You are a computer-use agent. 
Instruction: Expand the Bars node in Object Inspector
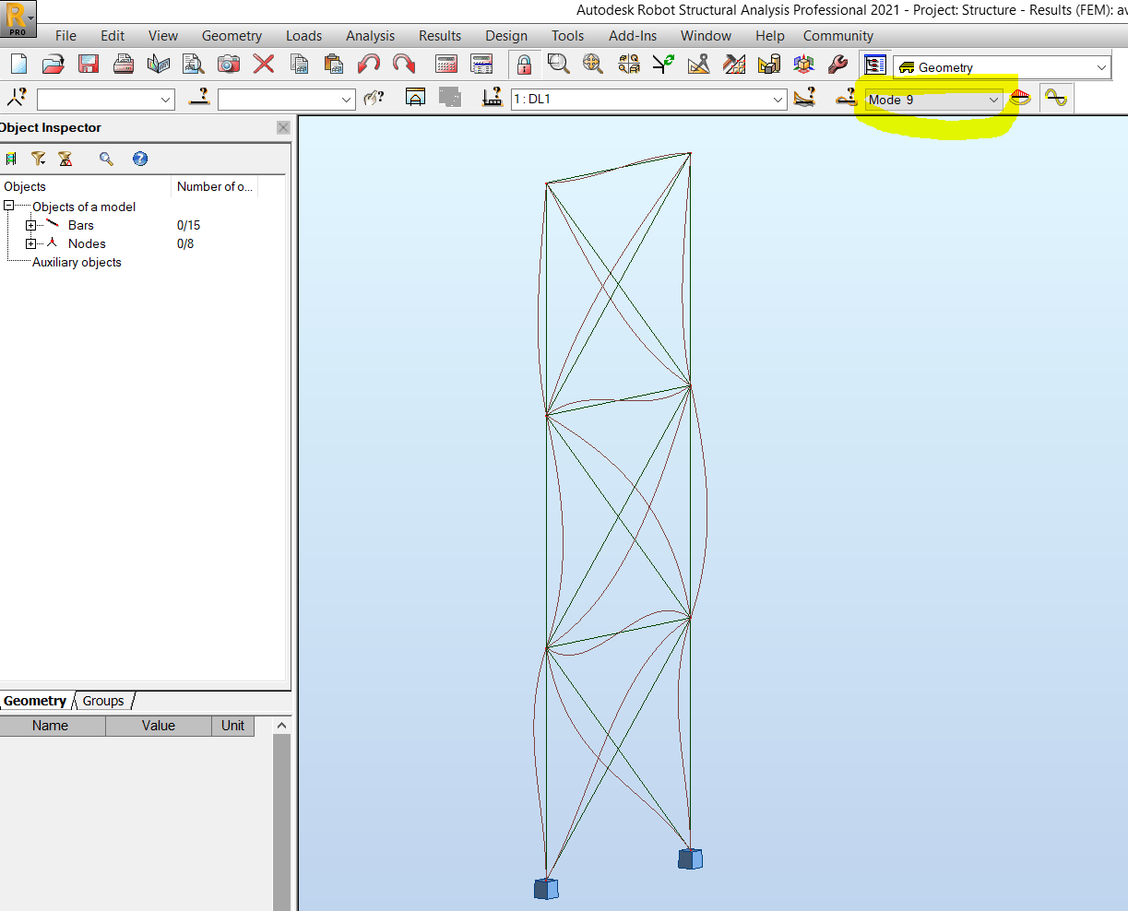30,225
